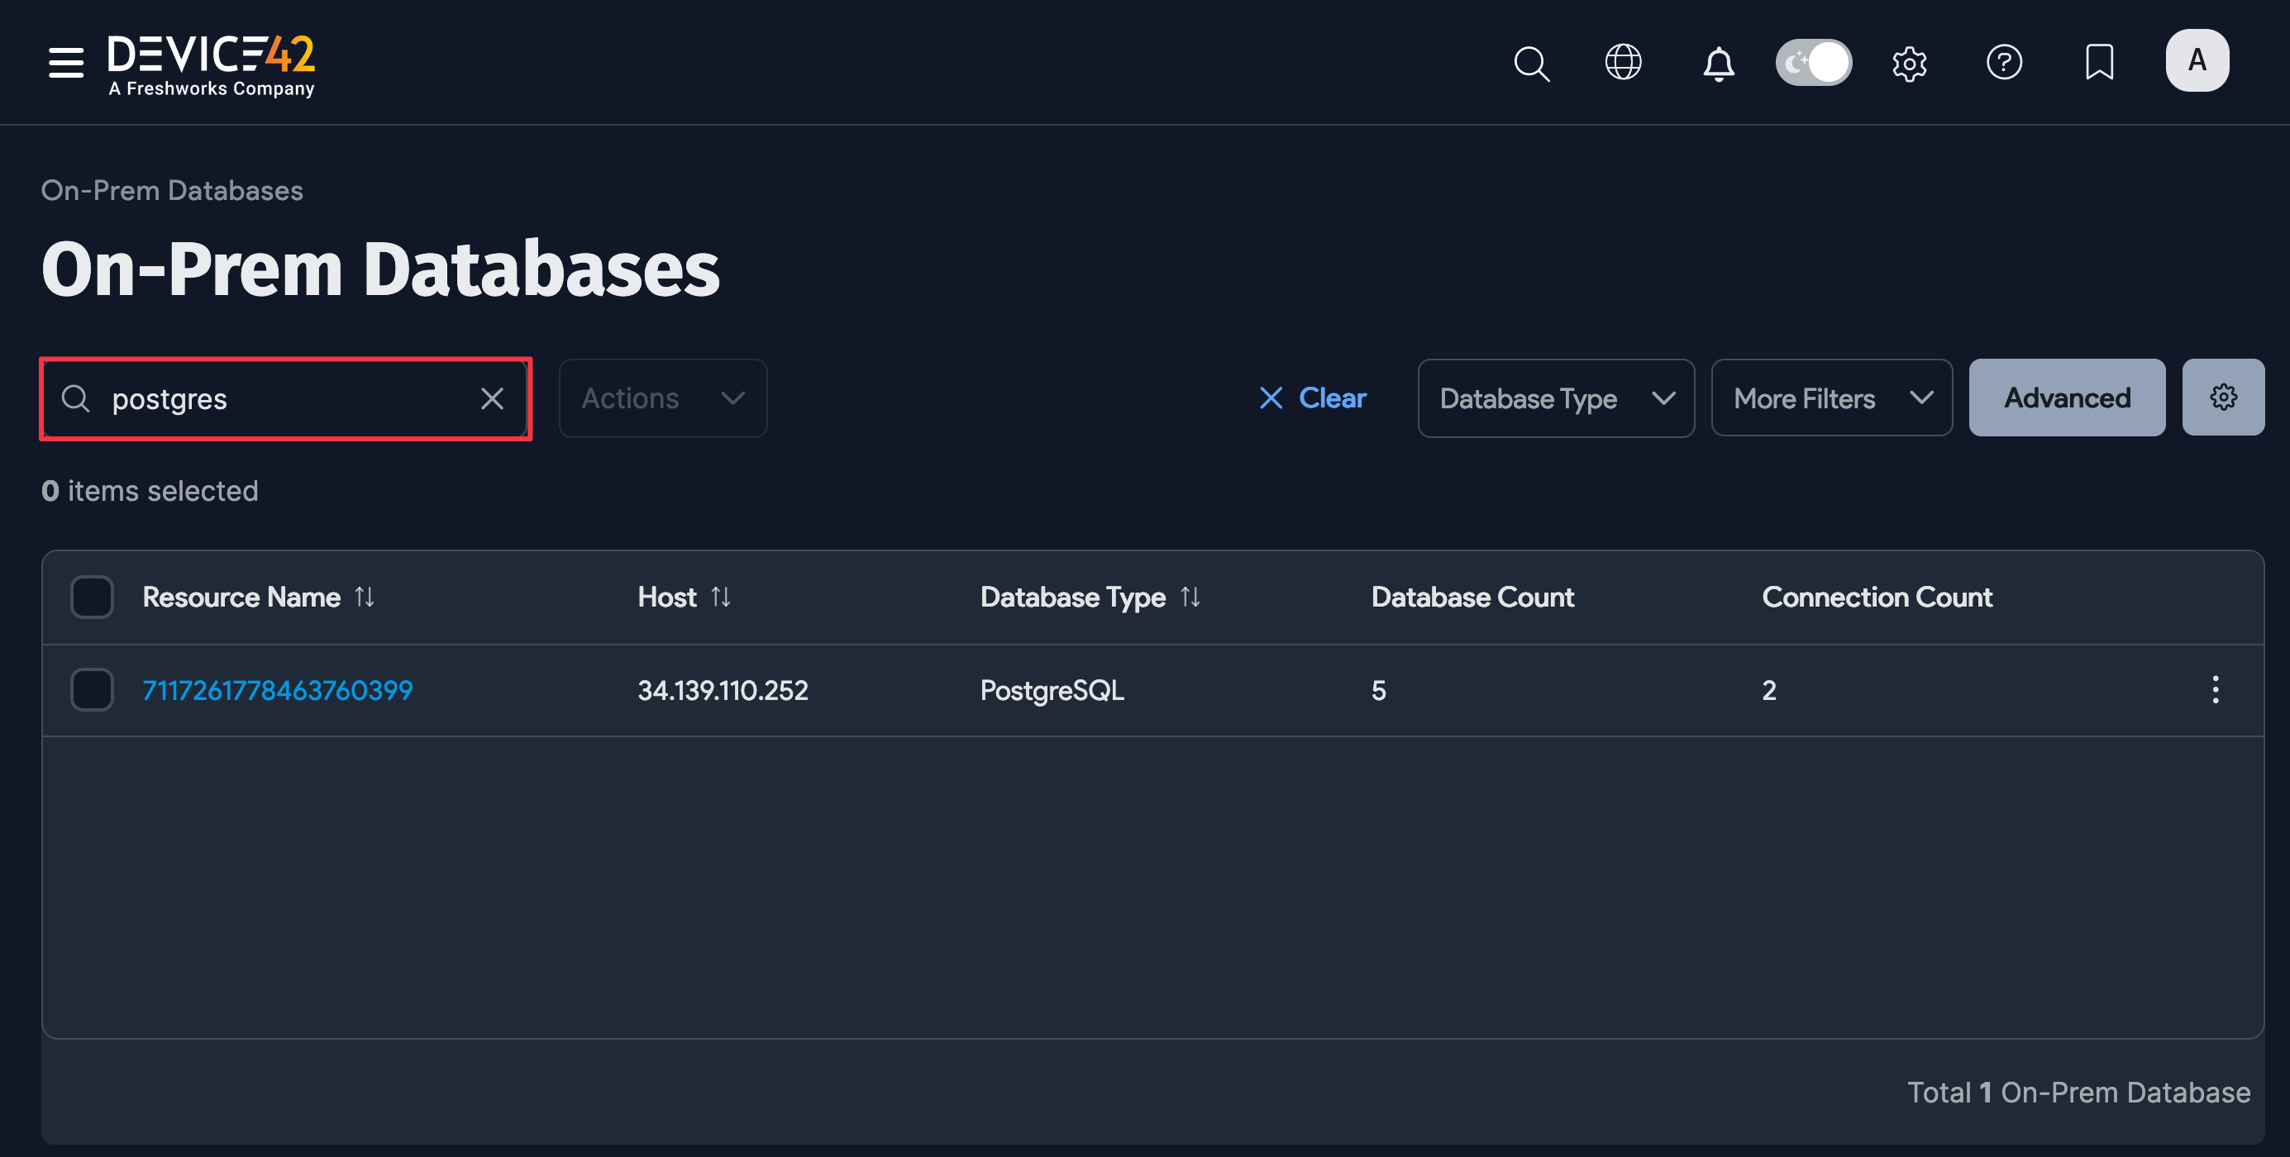
Task: Select the checkbox for resource 711726177846376​0399
Action: 92,688
